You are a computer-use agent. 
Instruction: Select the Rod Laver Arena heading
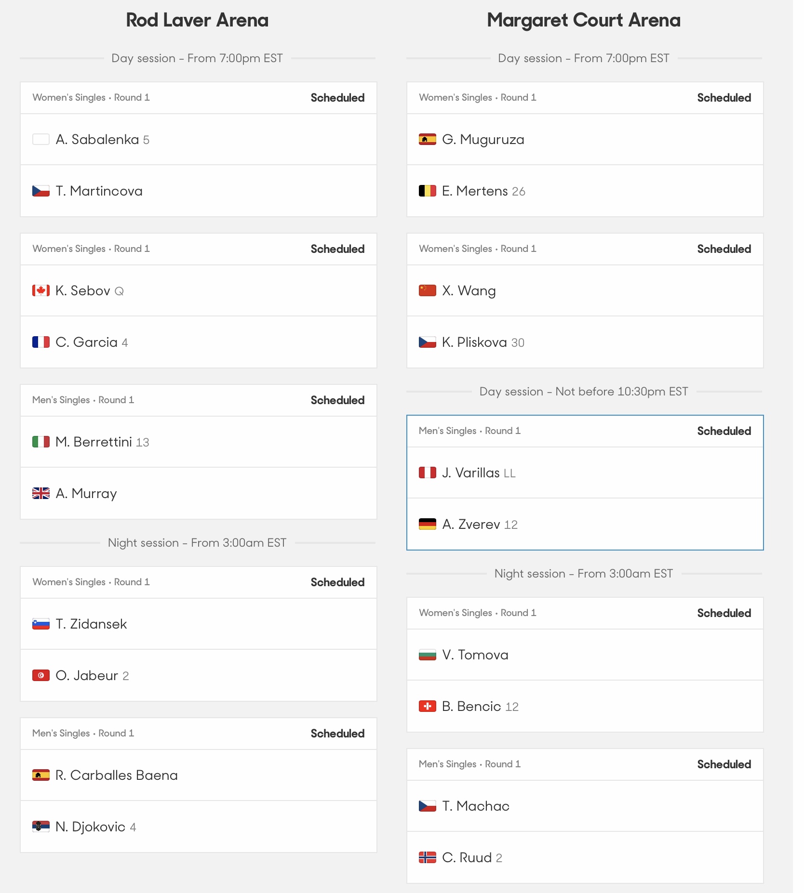[x=197, y=20]
